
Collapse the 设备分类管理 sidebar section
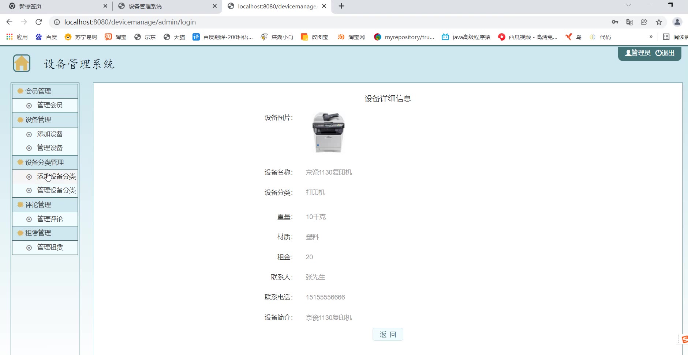click(44, 162)
